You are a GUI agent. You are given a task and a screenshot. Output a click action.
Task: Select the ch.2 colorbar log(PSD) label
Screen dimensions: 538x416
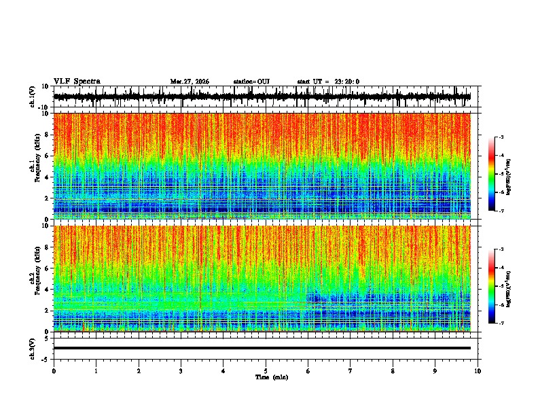click(x=509, y=289)
